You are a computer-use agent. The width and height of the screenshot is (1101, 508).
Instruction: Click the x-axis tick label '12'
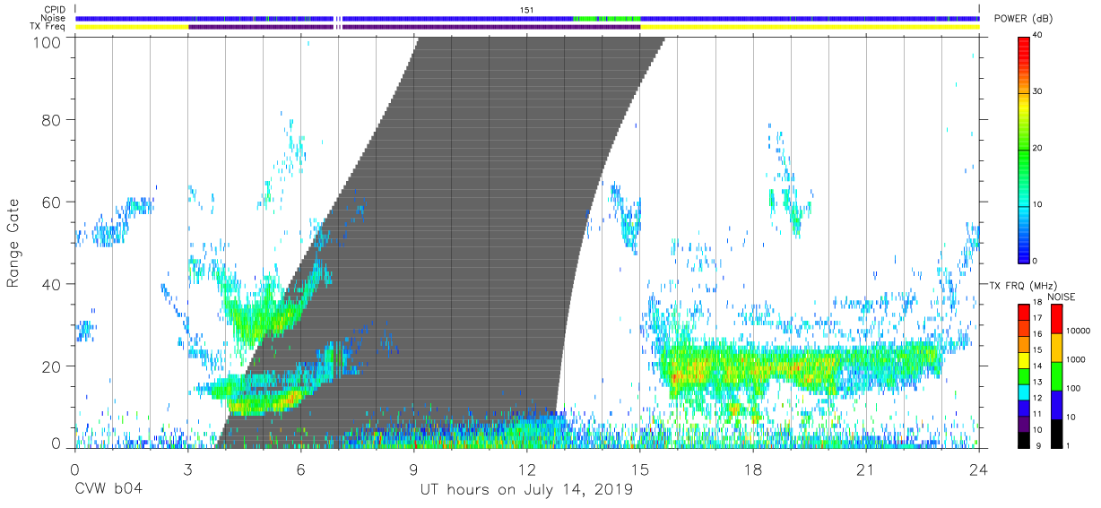pyautogui.click(x=526, y=469)
